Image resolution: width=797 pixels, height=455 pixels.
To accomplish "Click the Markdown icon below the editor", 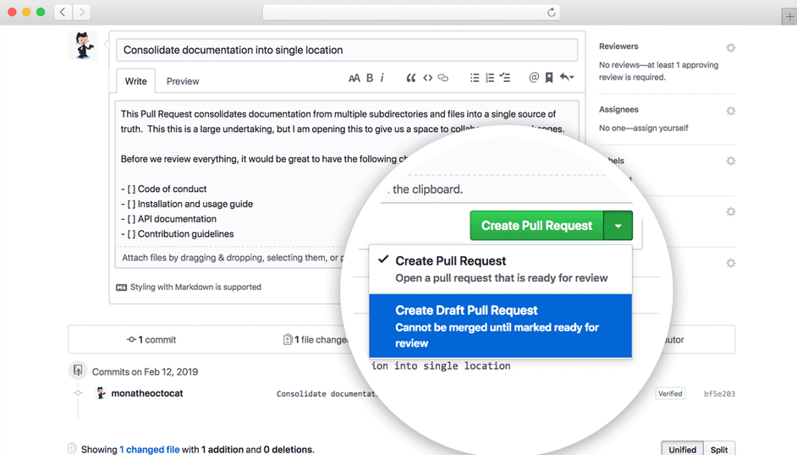I will coord(122,288).
